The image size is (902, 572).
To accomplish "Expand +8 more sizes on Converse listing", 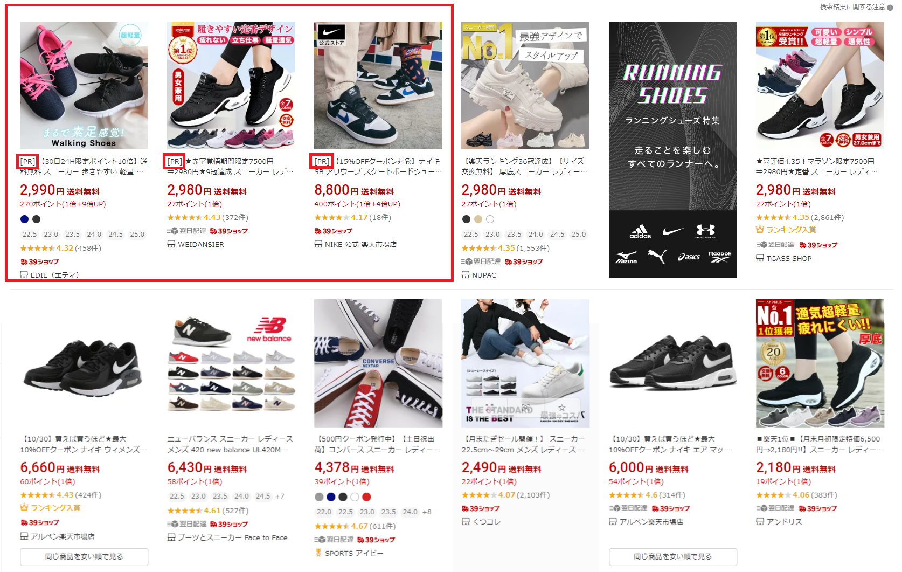I will point(427,512).
